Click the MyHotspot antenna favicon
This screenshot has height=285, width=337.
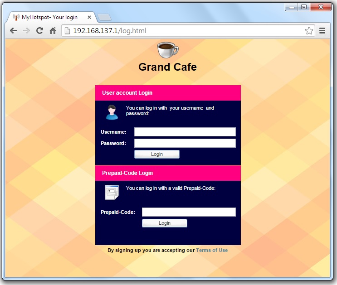tap(16, 17)
